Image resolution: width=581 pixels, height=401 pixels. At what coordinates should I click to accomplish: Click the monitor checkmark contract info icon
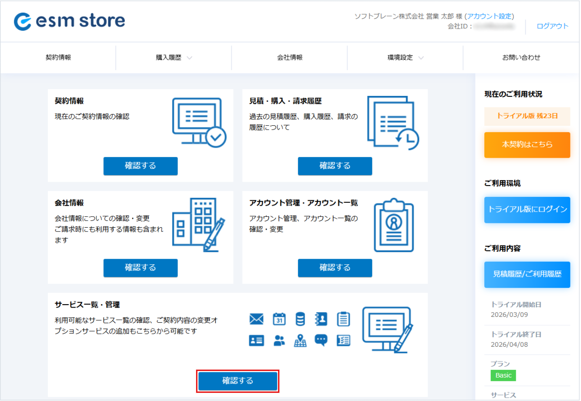coord(199,122)
